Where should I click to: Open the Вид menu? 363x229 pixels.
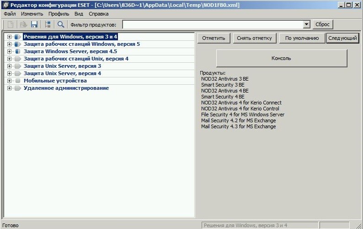[79, 14]
